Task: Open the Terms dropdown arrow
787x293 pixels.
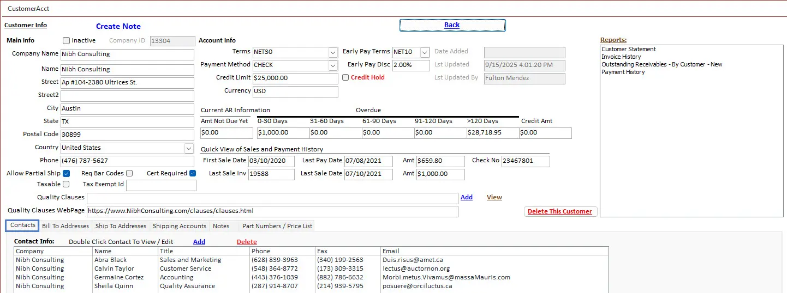Action: pyautogui.click(x=333, y=52)
